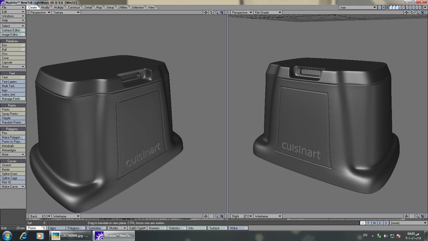Toggle C color map mode
This screenshot has height=241, width=428.
click(x=380, y=223)
